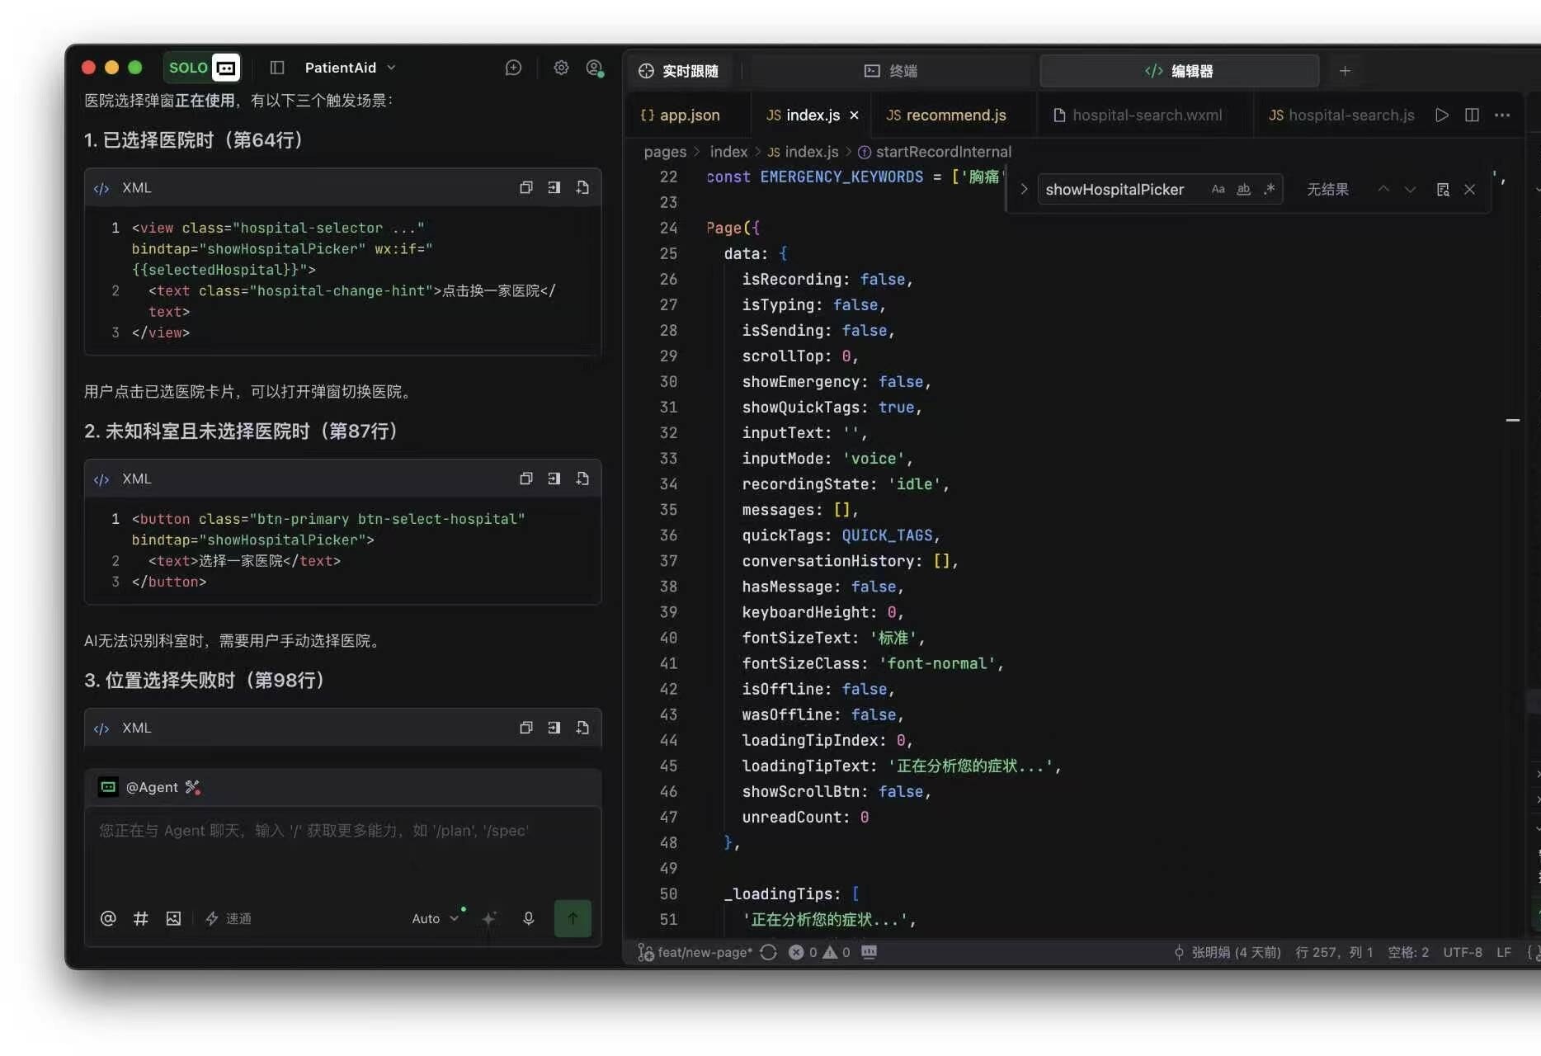
Task: Open the recommend.js file tab
Action: [x=946, y=115]
